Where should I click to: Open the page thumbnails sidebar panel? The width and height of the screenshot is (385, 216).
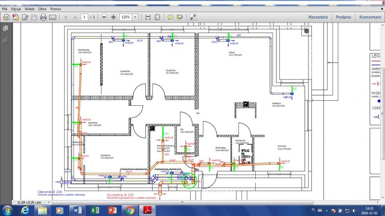pos(5,28)
